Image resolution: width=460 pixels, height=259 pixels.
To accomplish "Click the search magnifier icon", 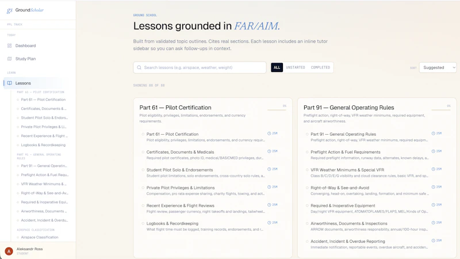I will [x=139, y=67].
